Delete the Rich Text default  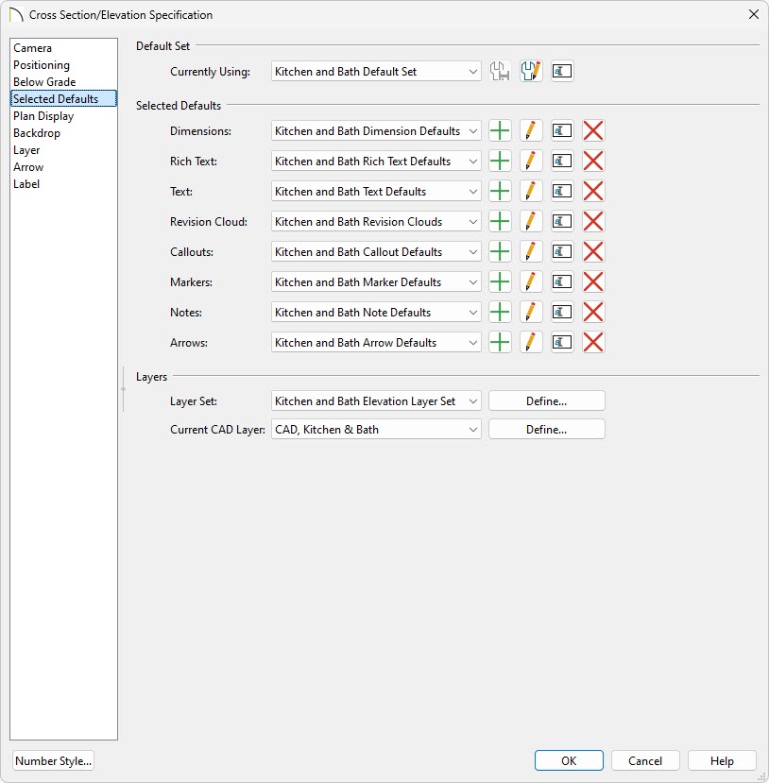coord(593,162)
